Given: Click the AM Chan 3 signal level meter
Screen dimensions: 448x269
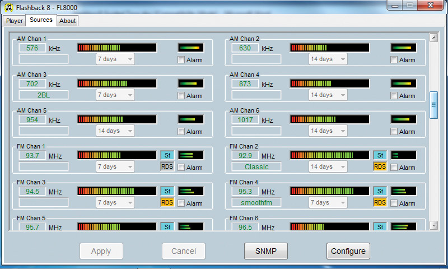Looking at the screenshot, I should (x=116, y=84).
